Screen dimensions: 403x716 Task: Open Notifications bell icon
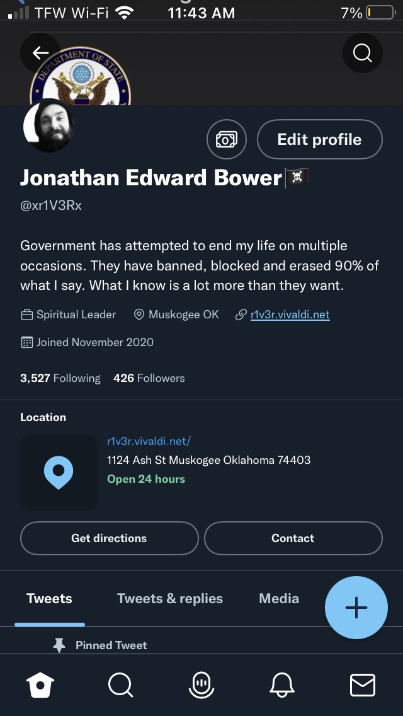coord(281,684)
